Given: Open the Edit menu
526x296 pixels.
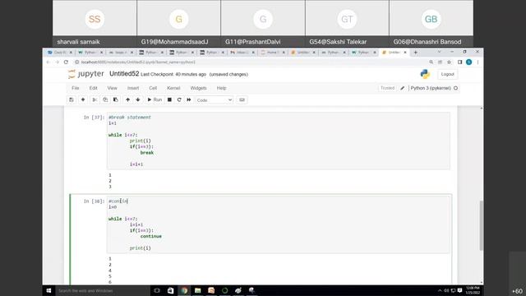Looking at the screenshot, I should click(x=93, y=88).
